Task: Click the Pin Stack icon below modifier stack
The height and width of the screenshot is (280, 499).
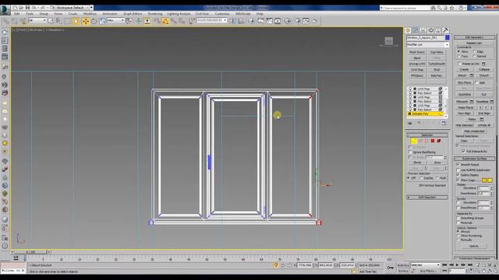Action: tap(410, 123)
